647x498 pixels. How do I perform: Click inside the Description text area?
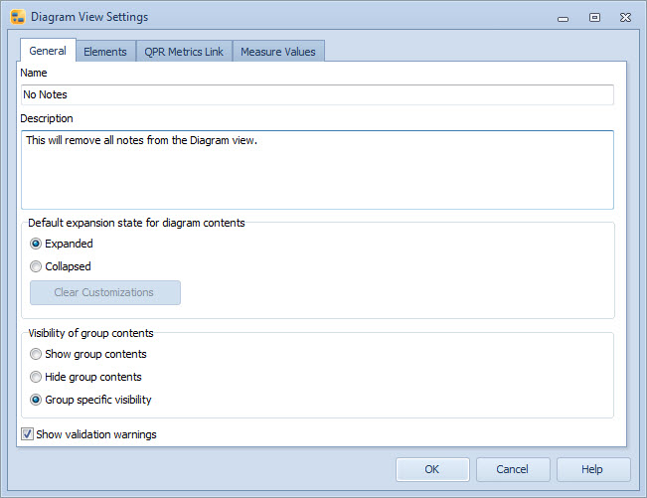[x=317, y=170]
